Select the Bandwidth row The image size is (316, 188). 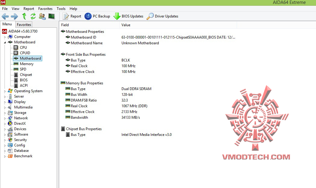pyautogui.click(x=148, y=117)
